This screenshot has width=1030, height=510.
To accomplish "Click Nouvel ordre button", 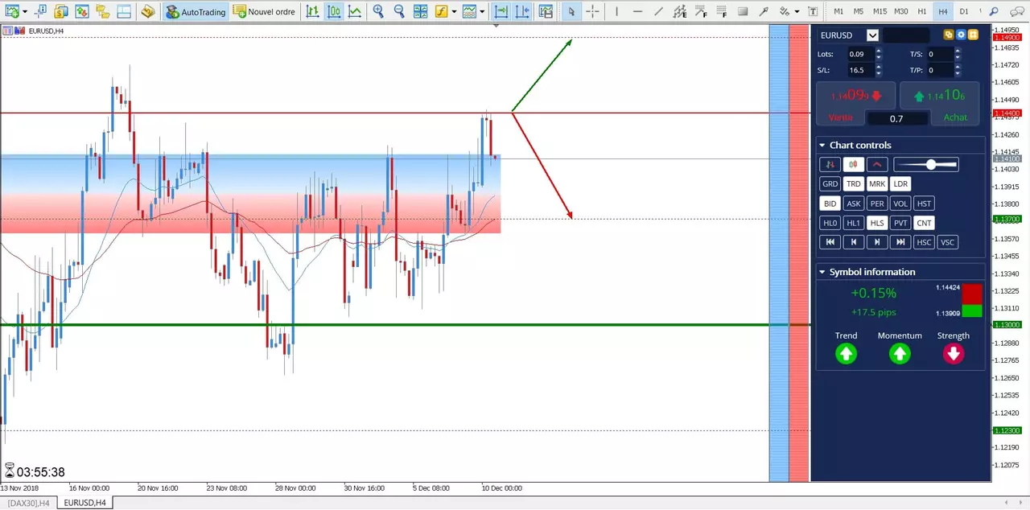I will pyautogui.click(x=264, y=11).
